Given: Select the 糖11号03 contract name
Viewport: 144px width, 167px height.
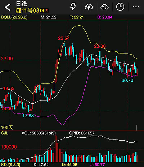Looking at the screenshot, I should [x=27, y=10].
